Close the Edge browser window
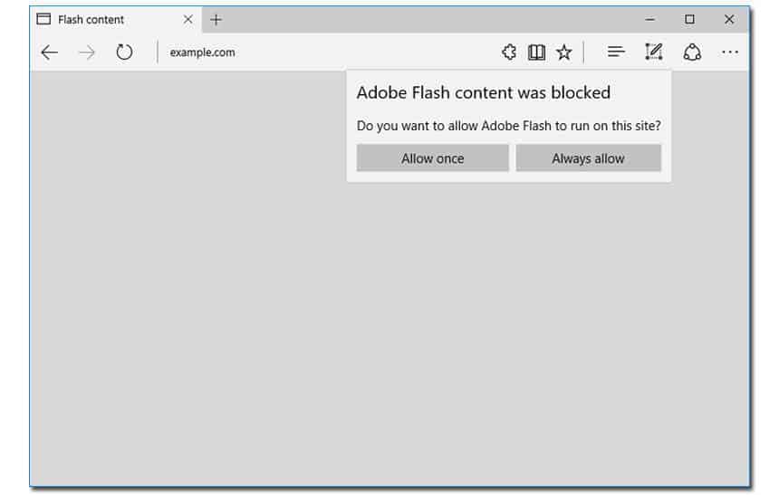The image size is (779, 495). [729, 19]
